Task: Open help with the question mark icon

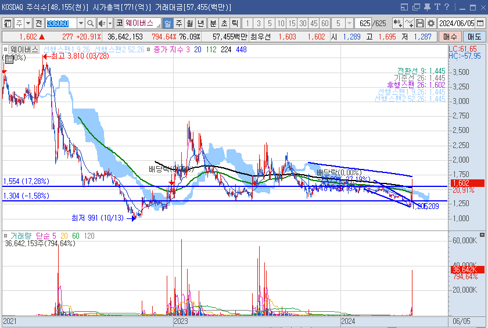Action: pos(447,7)
